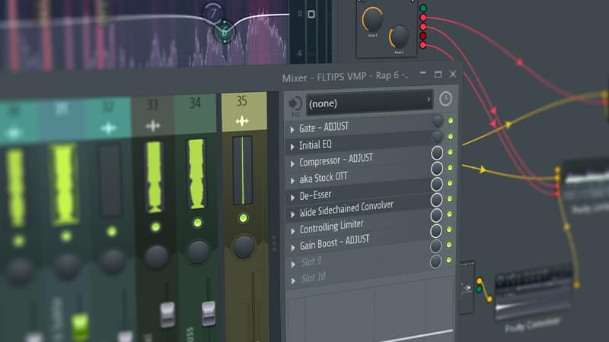Toggle the aka Stock OTT on/off LED
Screen dimensions: 609x342
450,167
